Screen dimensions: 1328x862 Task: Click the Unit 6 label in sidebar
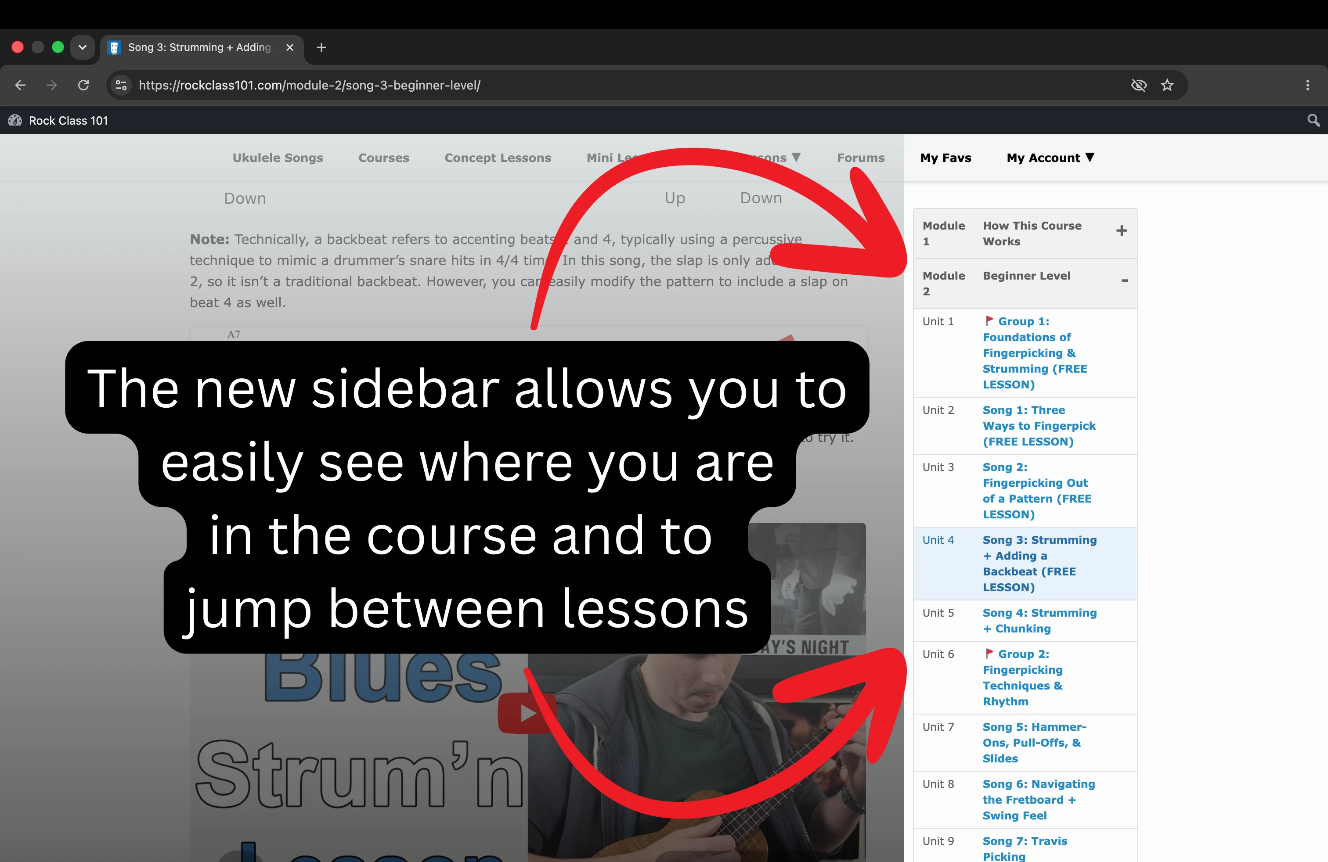coord(938,654)
